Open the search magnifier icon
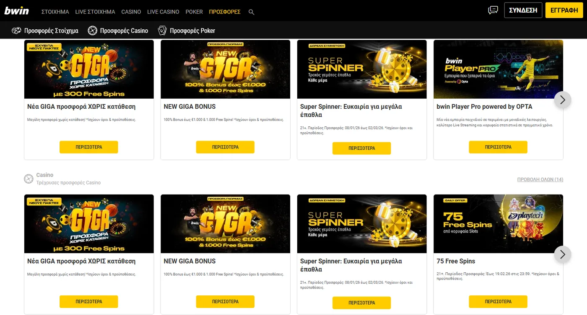The height and width of the screenshot is (315, 587). (251, 12)
